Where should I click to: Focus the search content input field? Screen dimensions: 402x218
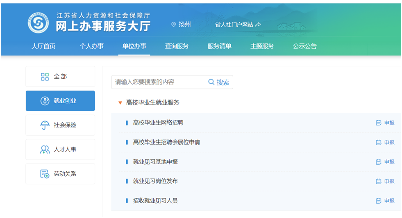[x=158, y=82]
